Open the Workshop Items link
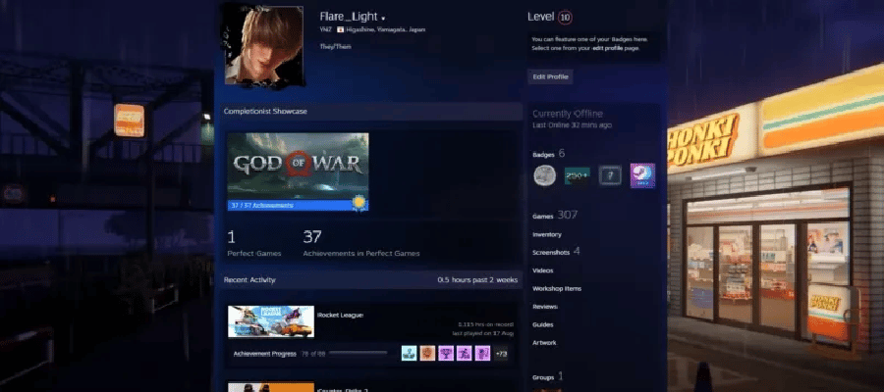Image resolution: width=884 pixels, height=392 pixels. [x=557, y=288]
